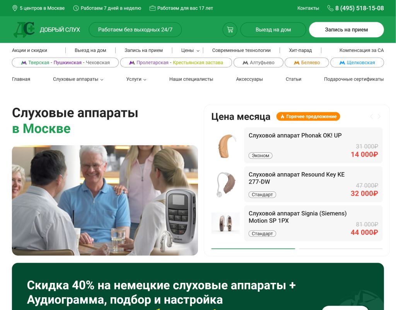Click the phone handset icon
This screenshot has width=396, height=310.
pyautogui.click(x=330, y=8)
